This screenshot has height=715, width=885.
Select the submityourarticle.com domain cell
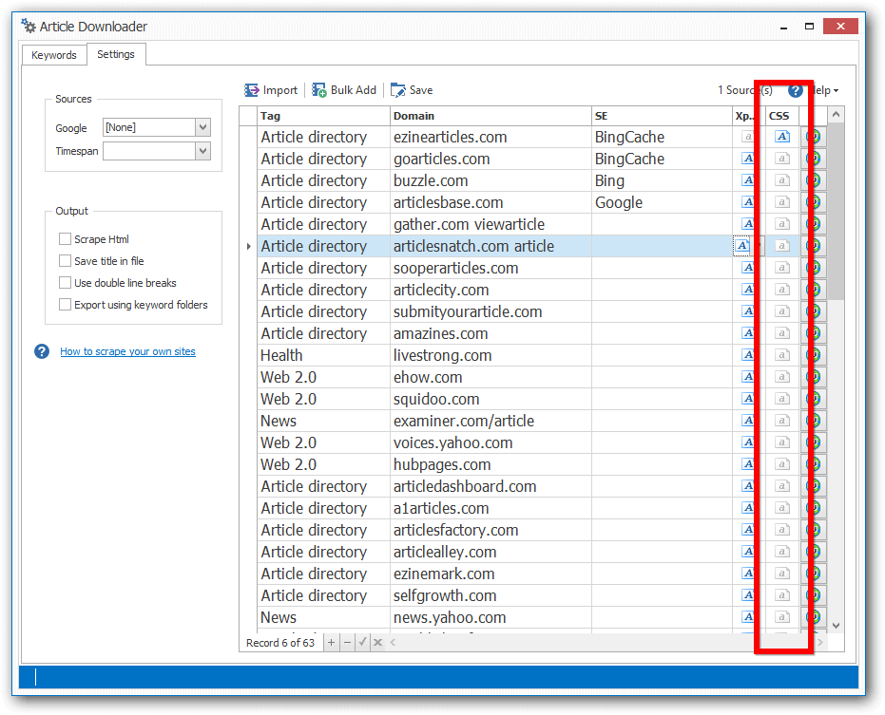tap(491, 311)
